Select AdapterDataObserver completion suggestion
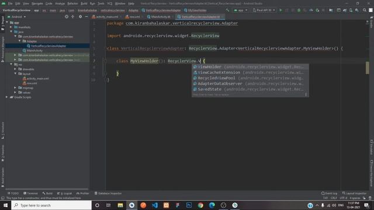Screen dimensions: 374x210 pos(250,83)
